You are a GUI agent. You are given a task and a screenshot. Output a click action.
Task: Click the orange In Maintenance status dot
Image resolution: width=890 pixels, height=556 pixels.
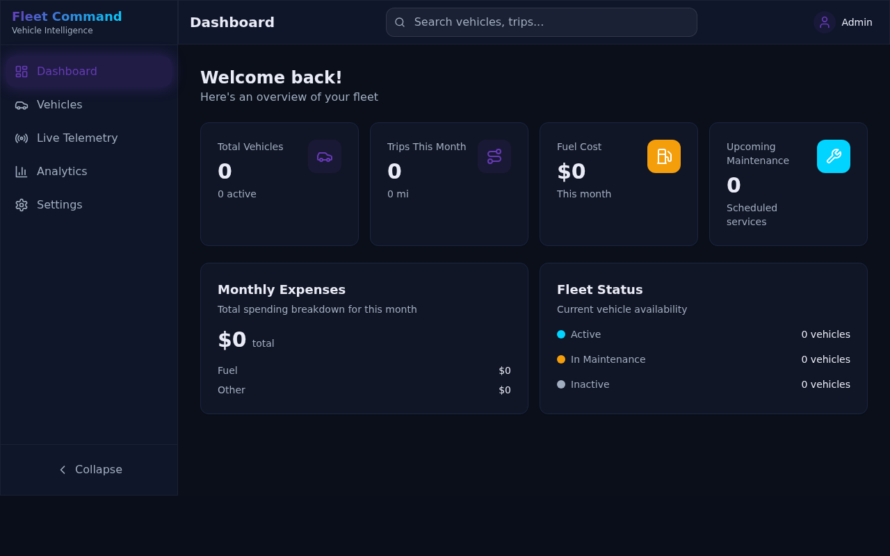[x=561, y=359]
